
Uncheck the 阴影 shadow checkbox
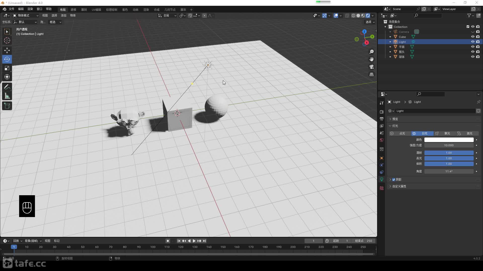click(394, 180)
